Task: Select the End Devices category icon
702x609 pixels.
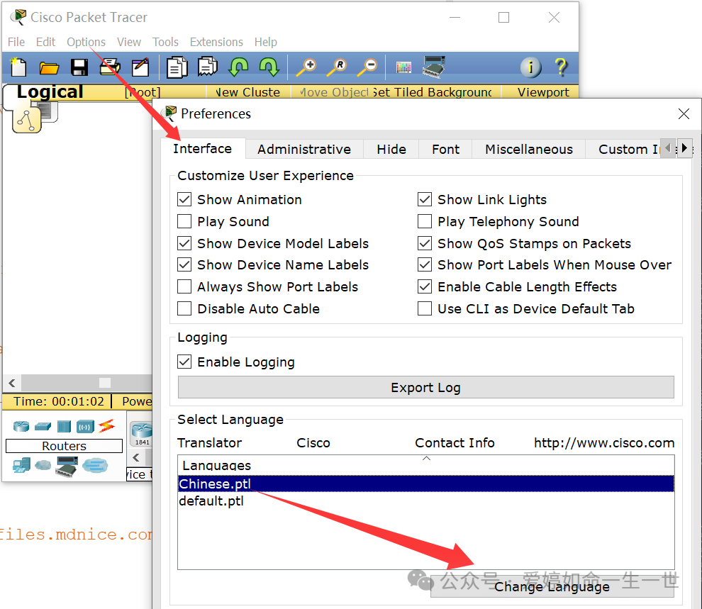Action: click(x=21, y=465)
